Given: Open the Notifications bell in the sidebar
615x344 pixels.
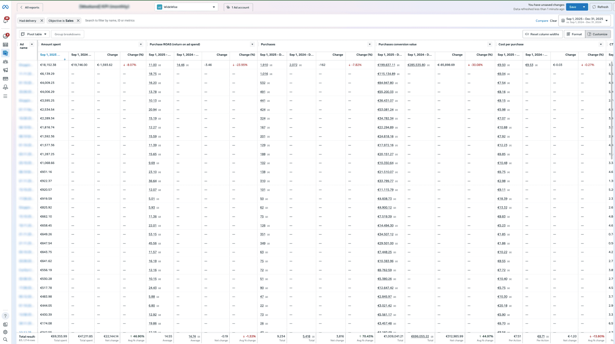Looking at the screenshot, I should tap(5, 21).
